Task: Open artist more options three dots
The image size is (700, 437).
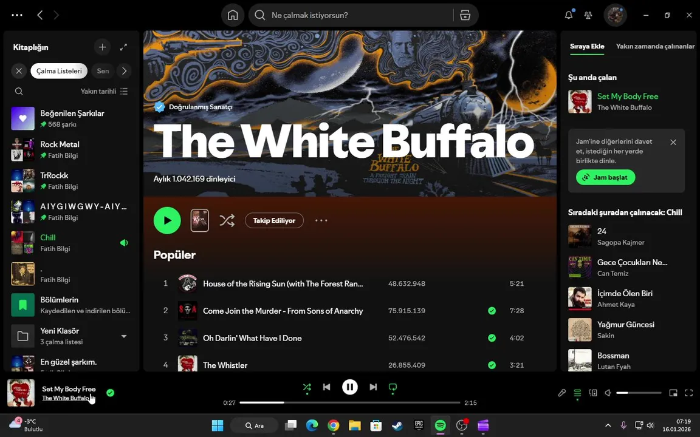Action: pyautogui.click(x=321, y=220)
